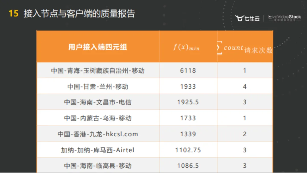This screenshot has width=307, height=173.
Task: Click the slide title 接入节点与客户端的质量报告
Action: pyautogui.click(x=79, y=13)
